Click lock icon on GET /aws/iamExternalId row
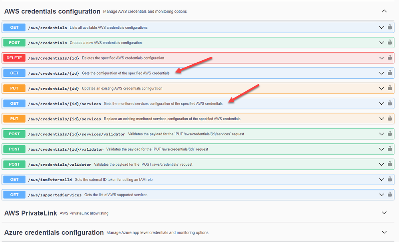 (x=389, y=180)
